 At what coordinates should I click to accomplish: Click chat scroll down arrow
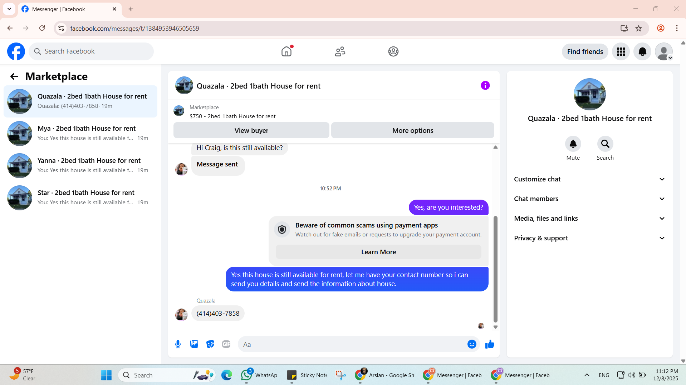(495, 327)
